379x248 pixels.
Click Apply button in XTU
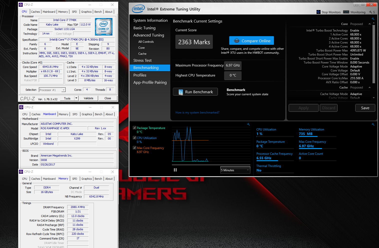[304, 108]
